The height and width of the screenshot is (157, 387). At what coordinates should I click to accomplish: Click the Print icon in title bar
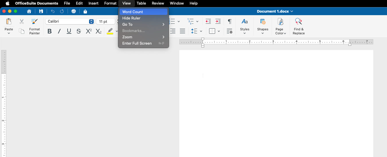coord(74,11)
